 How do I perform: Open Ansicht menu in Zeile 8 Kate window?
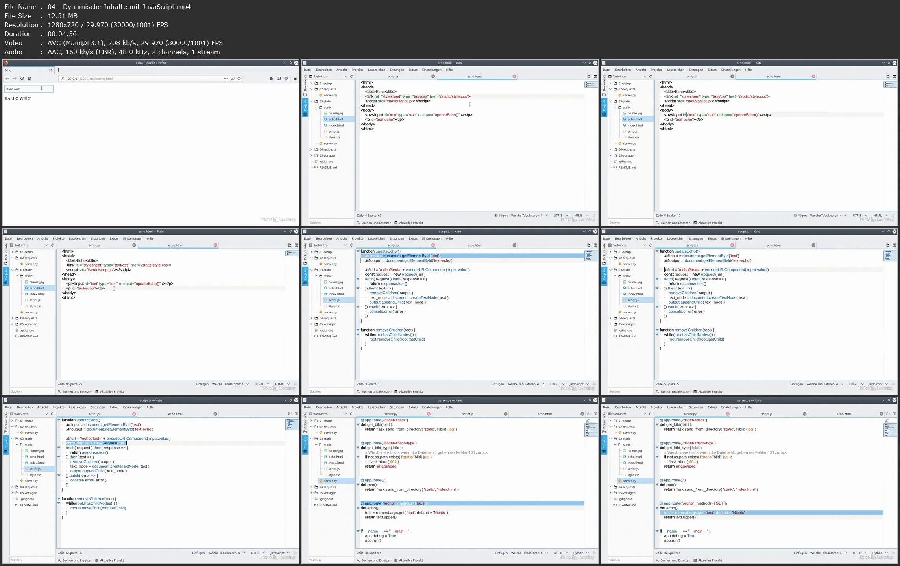[641, 70]
